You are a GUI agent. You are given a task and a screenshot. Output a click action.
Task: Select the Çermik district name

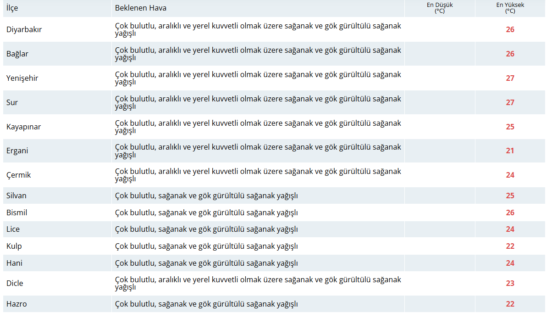(18, 175)
